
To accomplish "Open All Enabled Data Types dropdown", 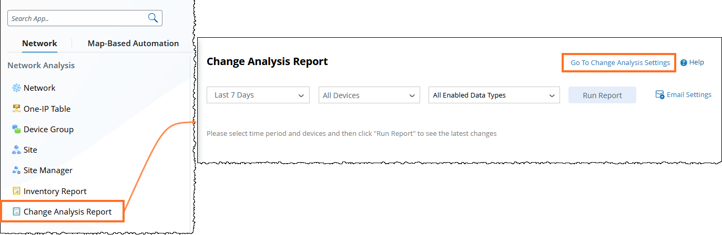I will point(493,95).
